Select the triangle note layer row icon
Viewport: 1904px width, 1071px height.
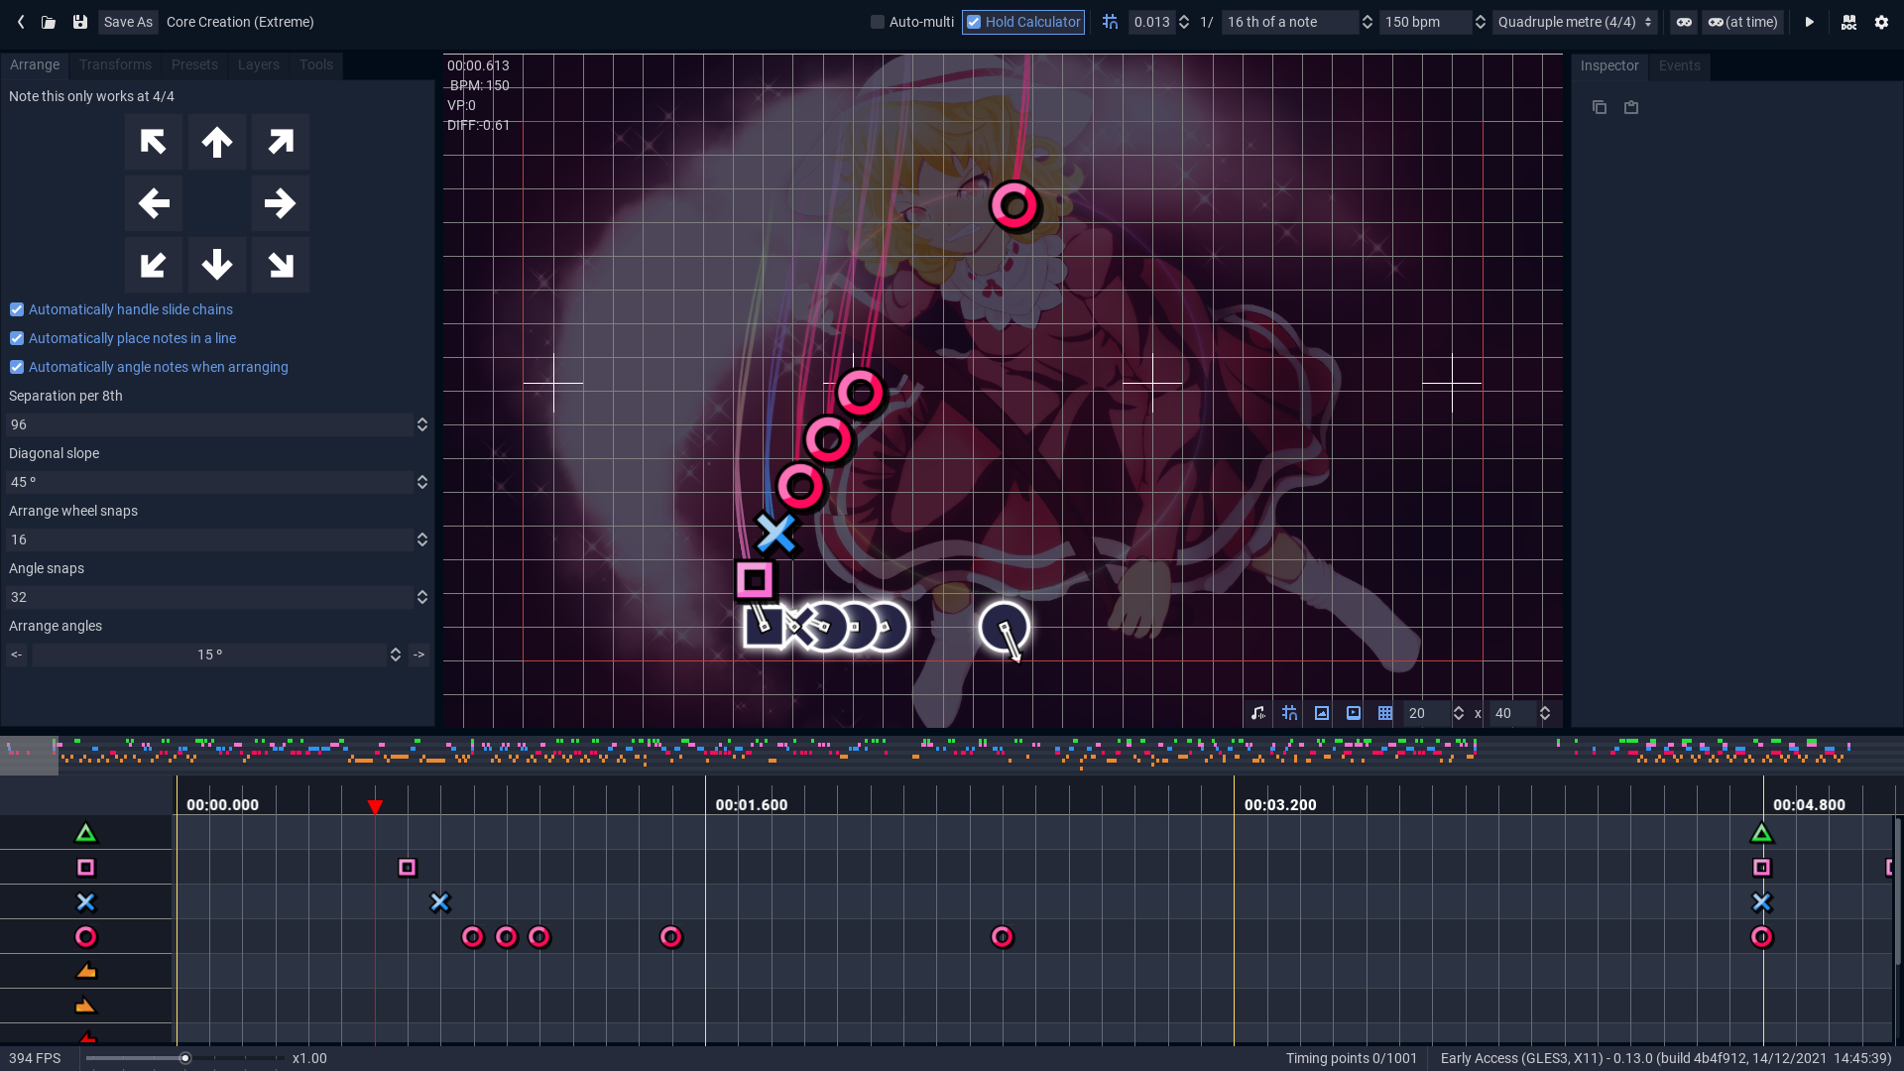[x=86, y=834]
